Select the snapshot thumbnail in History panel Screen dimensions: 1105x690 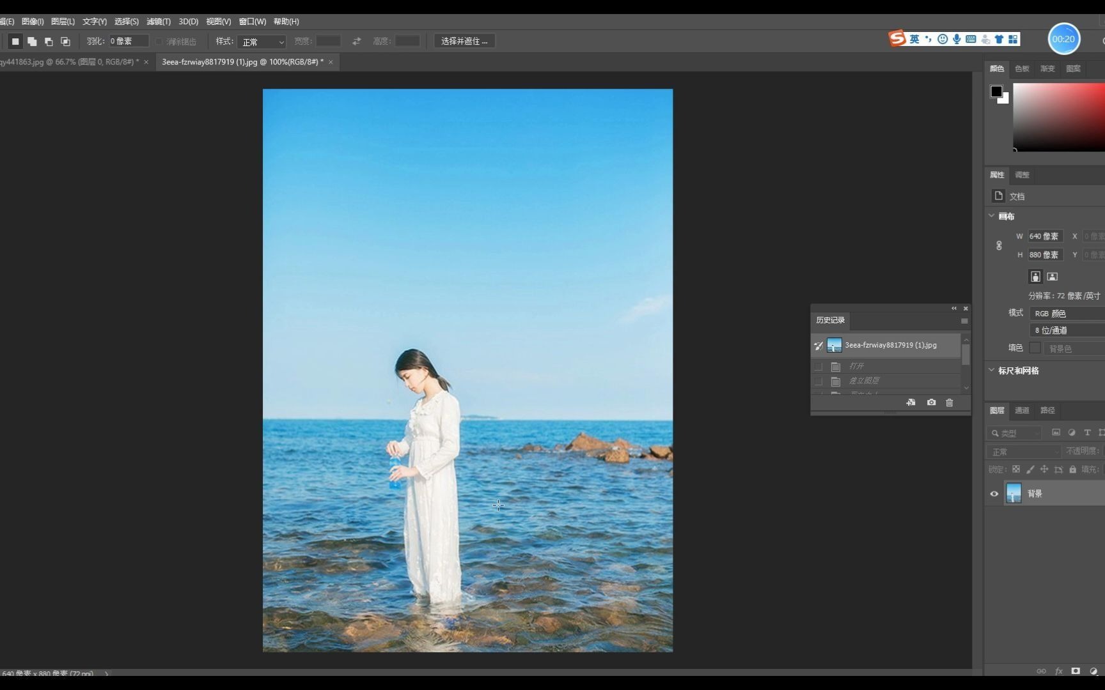(834, 346)
